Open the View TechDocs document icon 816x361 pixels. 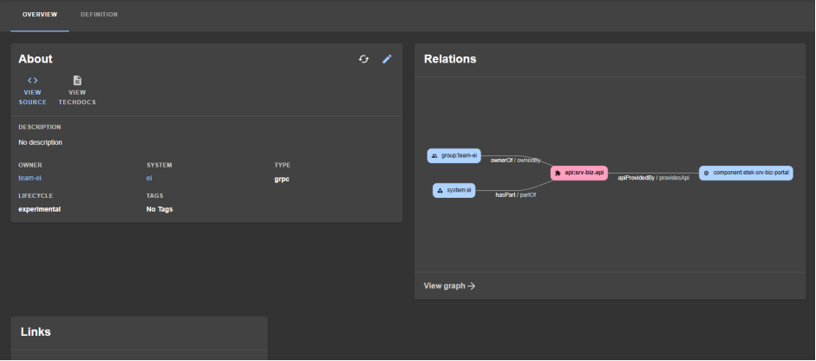(77, 81)
